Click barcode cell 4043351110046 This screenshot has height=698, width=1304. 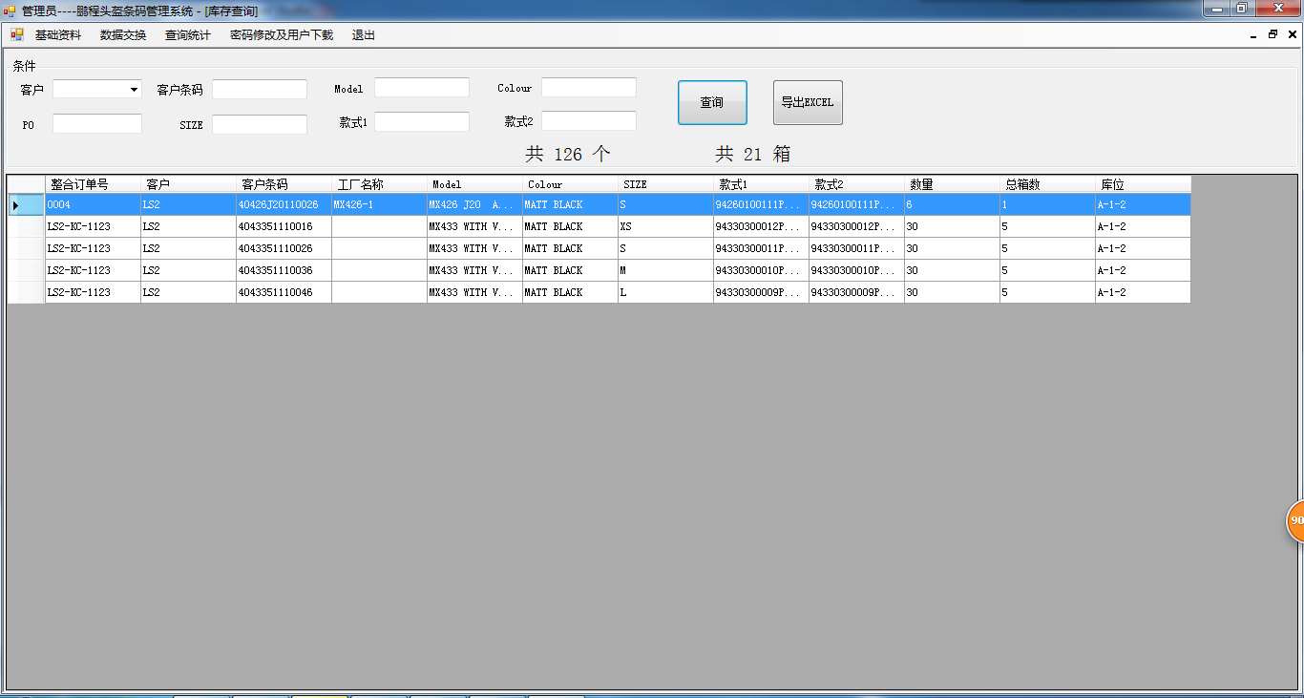point(284,292)
